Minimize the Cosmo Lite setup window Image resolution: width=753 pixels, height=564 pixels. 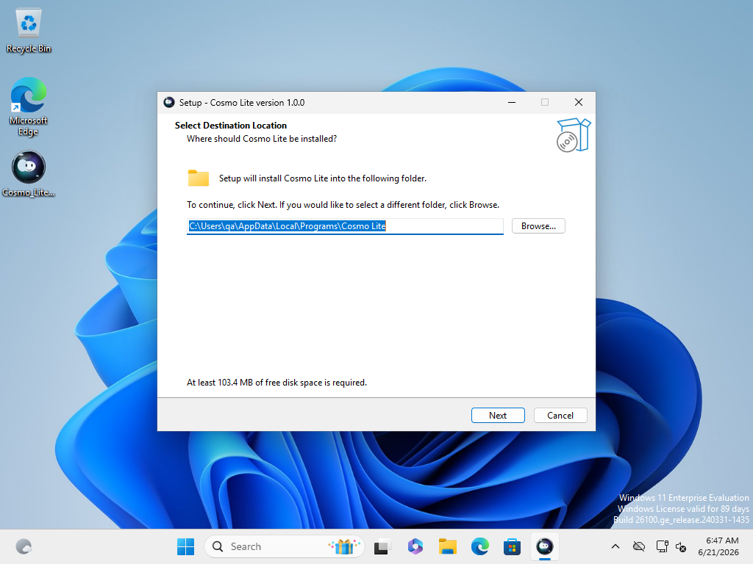coord(512,102)
